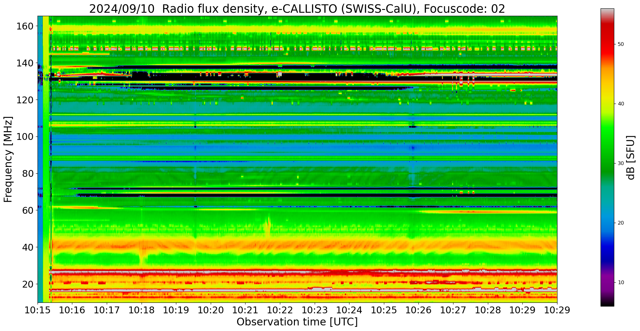Click the 120 frequency tick label

pos(25,100)
